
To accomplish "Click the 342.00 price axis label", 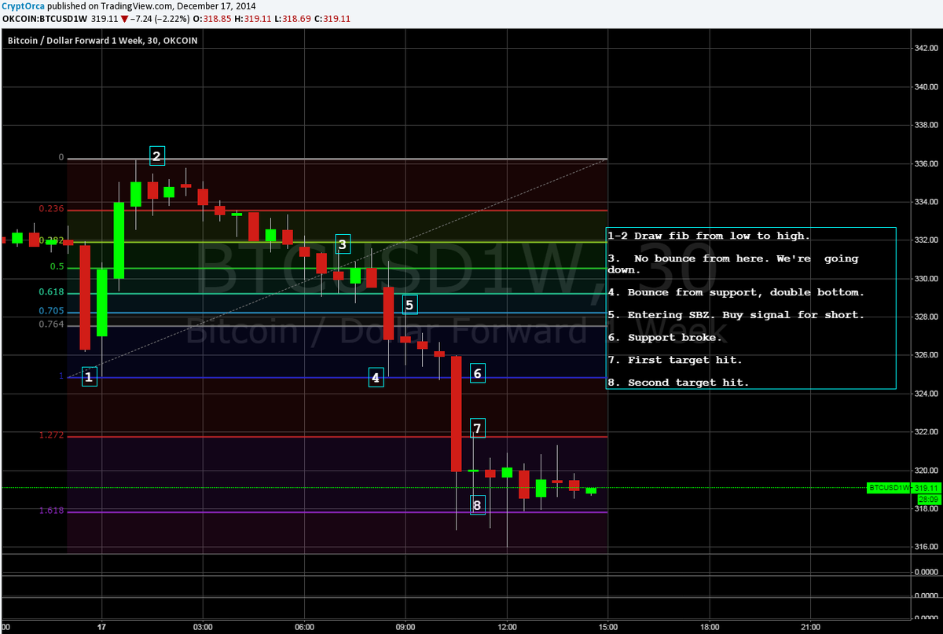I will pyautogui.click(x=925, y=48).
